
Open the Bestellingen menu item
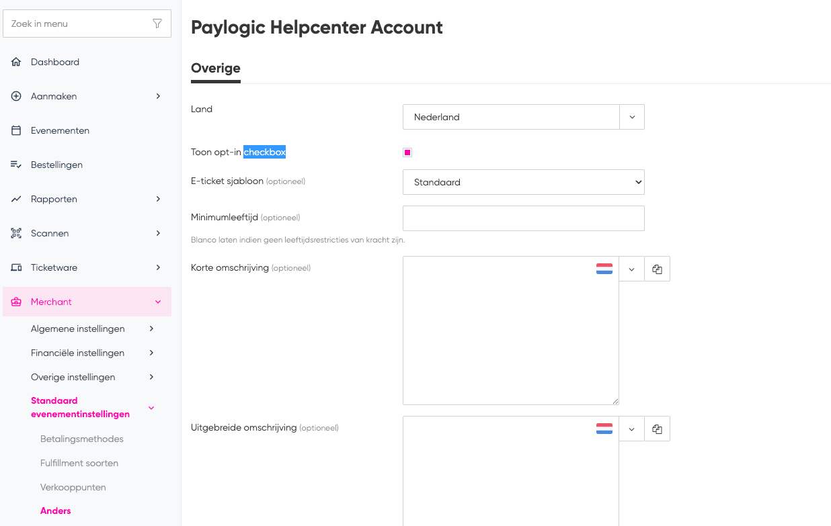(87, 165)
